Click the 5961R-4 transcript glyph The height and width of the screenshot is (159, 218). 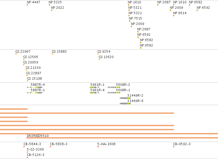click(94, 93)
